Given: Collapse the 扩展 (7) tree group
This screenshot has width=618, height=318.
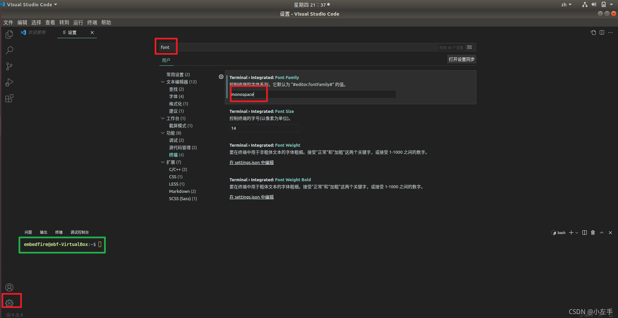Looking at the screenshot, I should [163, 162].
